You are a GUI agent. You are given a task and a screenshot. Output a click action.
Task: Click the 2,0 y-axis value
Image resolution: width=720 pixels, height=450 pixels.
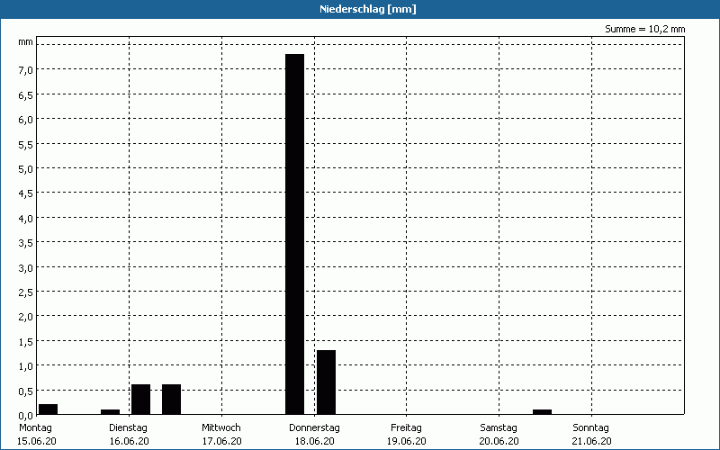click(x=26, y=317)
